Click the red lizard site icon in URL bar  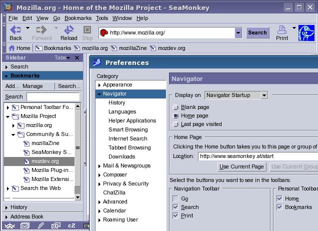pyautogui.click(x=104, y=32)
